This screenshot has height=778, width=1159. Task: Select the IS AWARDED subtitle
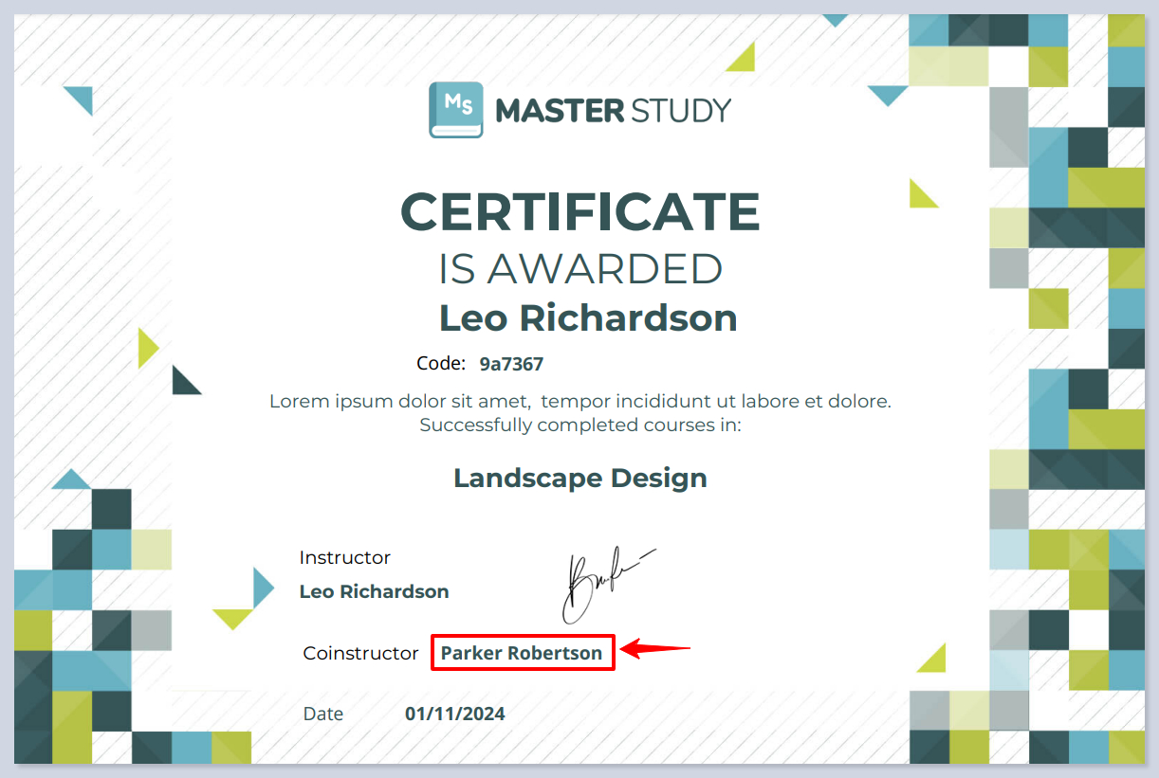[x=579, y=269]
